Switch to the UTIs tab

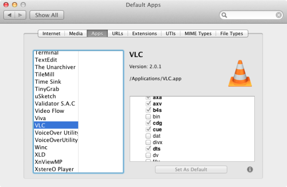click(x=170, y=33)
